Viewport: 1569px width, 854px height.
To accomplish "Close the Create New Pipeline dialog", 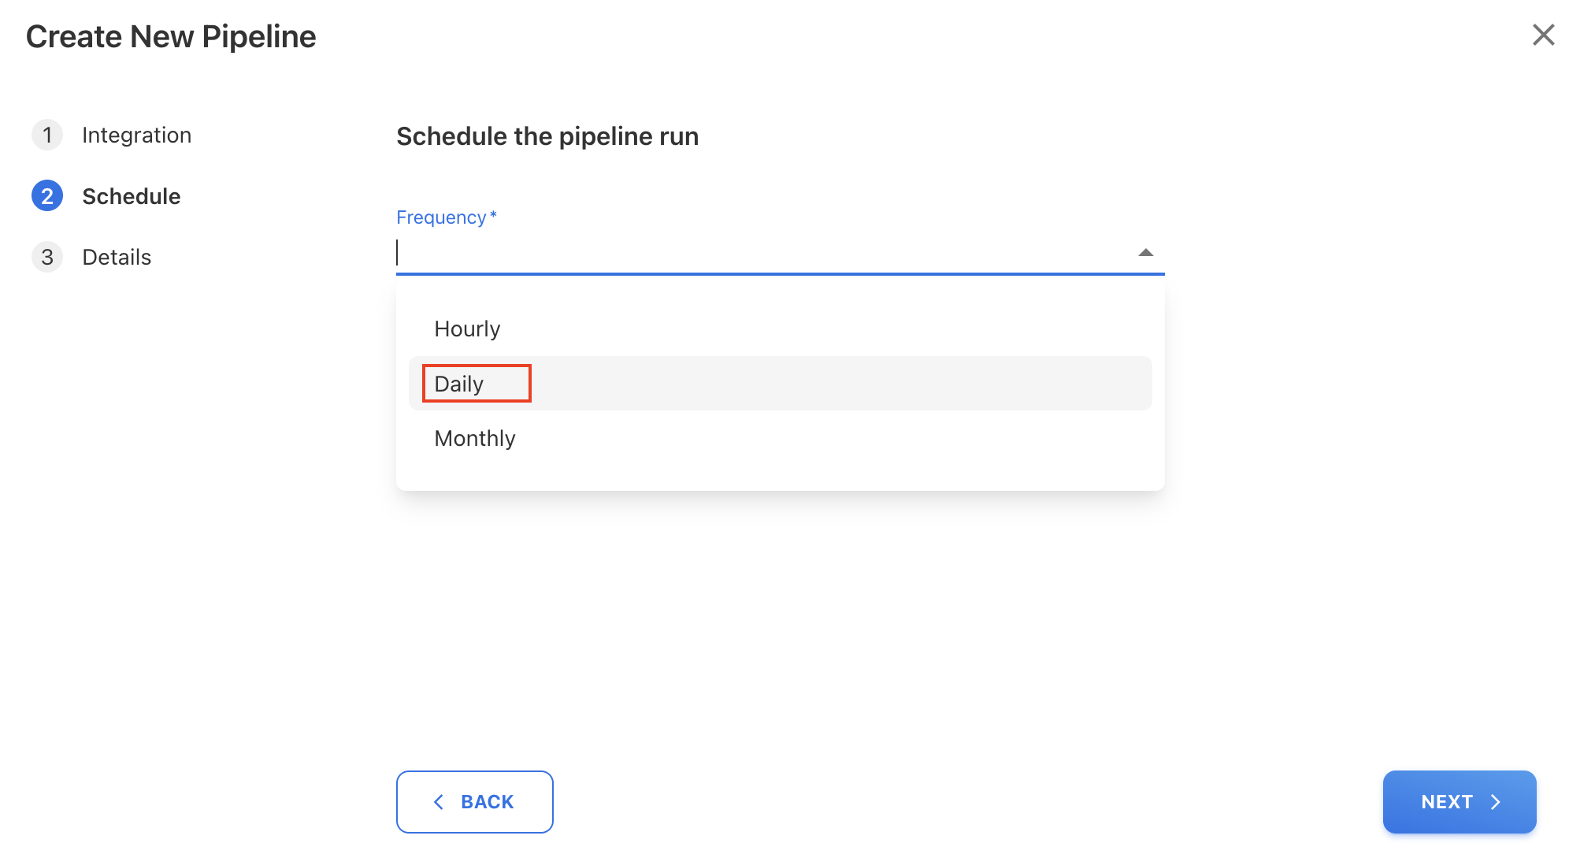I will (1543, 35).
